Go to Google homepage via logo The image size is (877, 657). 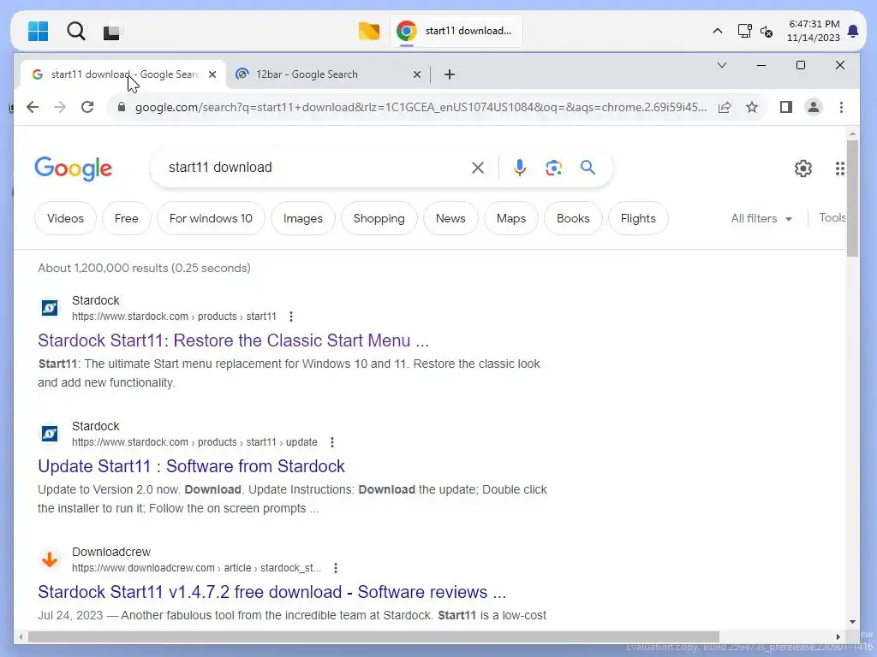click(74, 169)
